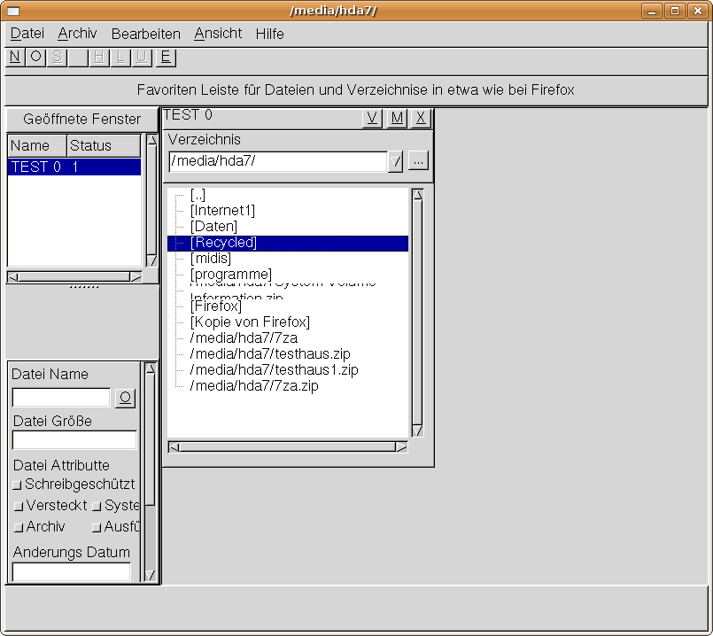The height and width of the screenshot is (636, 713).
Task: Close TEST 0 panel with X button
Action: pyautogui.click(x=421, y=119)
